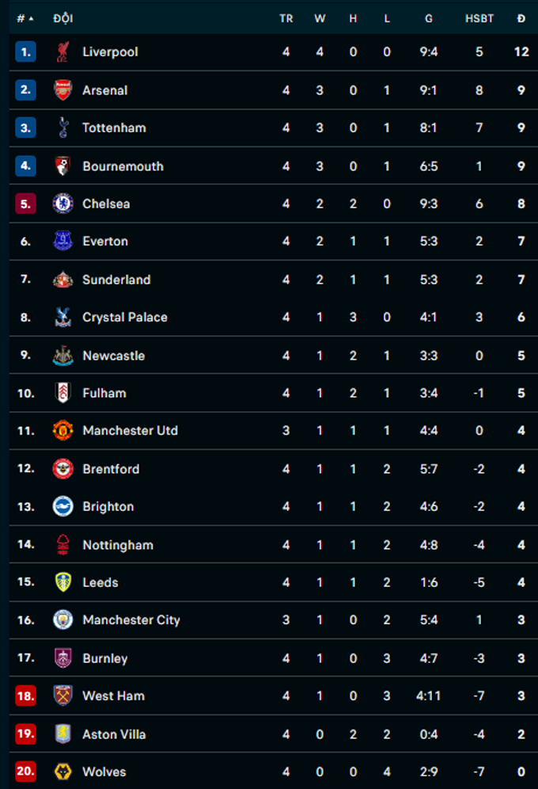Image resolution: width=538 pixels, height=789 pixels.
Task: Sort standings by Đ points column
Action: tap(521, 18)
